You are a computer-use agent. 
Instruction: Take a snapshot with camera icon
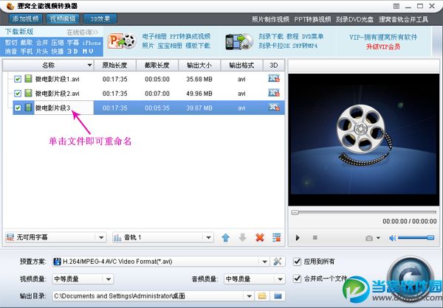369,238
